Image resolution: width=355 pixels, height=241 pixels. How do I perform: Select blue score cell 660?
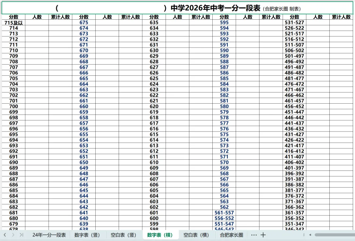click(84, 106)
